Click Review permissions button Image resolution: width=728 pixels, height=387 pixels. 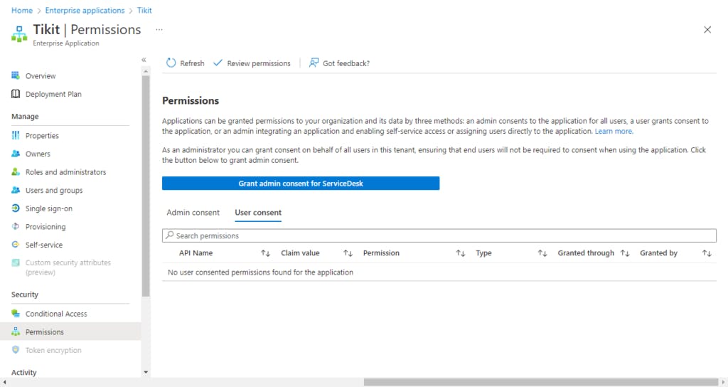click(x=252, y=63)
